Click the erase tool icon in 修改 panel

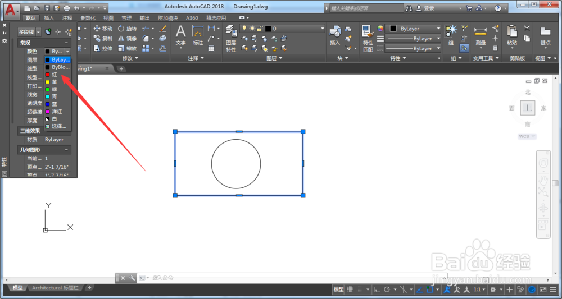[x=163, y=29]
